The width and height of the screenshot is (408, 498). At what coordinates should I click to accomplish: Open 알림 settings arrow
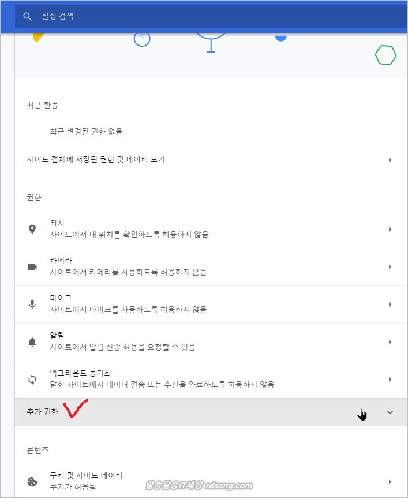click(x=390, y=342)
